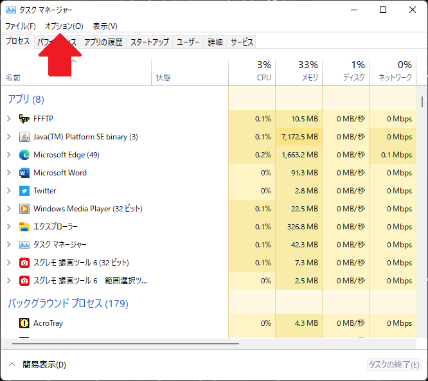Click the vertical scrollbar thumb
Viewport: 428px width, 381px height.
(422, 102)
